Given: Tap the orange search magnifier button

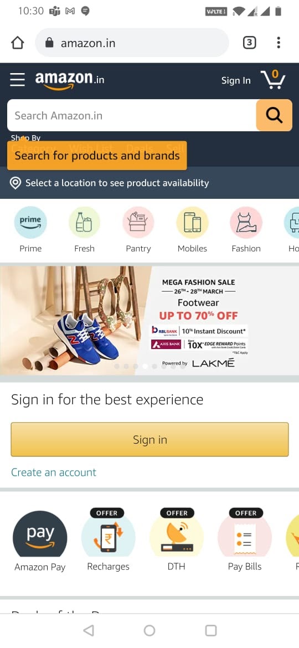Looking at the screenshot, I should pos(274,115).
